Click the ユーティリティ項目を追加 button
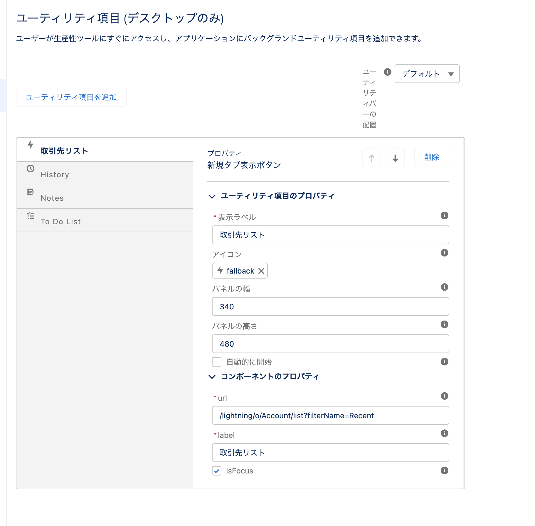The width and height of the screenshot is (535, 526). (71, 97)
